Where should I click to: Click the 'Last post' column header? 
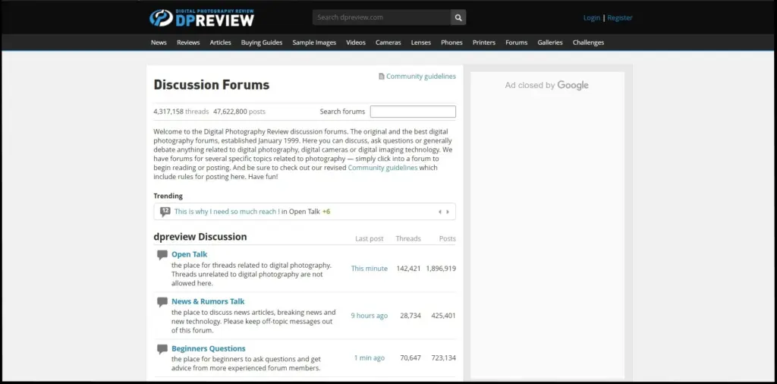[x=370, y=239]
